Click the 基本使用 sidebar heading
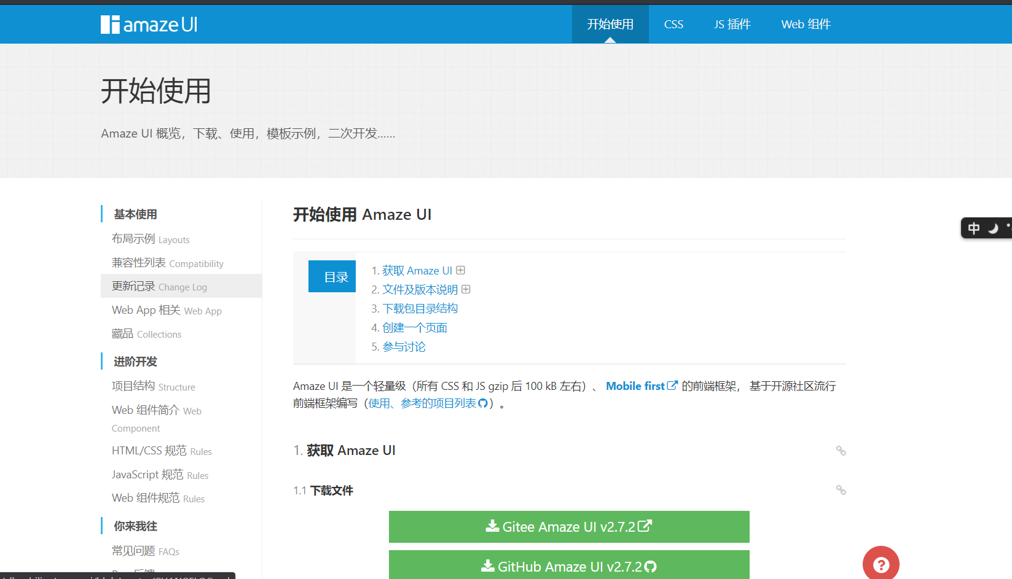The image size is (1012, 579). point(135,214)
